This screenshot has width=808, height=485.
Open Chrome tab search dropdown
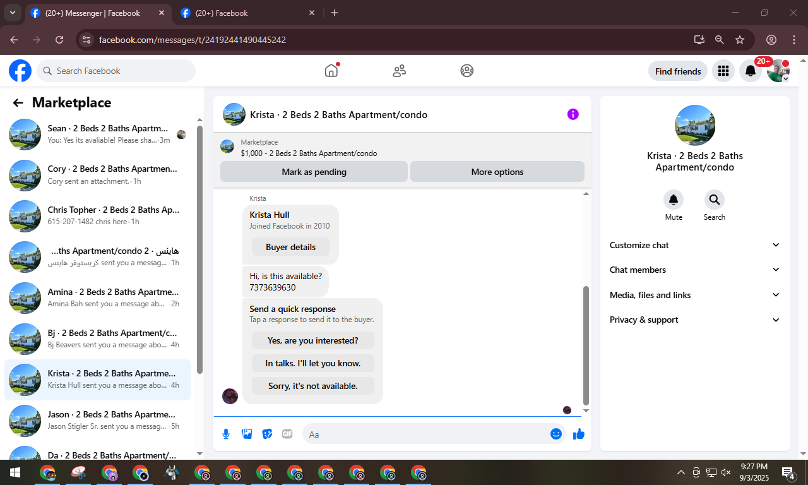[12, 13]
